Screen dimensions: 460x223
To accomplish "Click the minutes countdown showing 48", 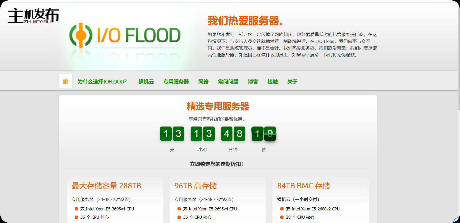I will pos(233,134).
